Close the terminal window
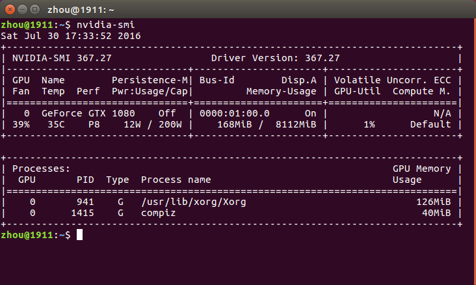Screen dimensions: 476x285 coord(10,10)
